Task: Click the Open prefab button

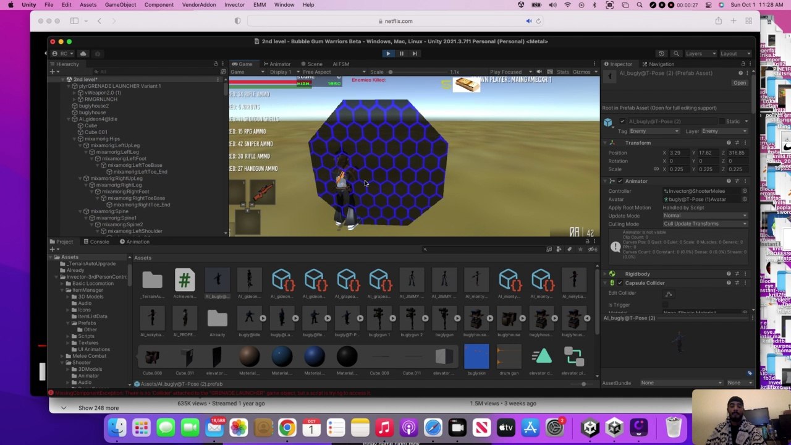Action: [x=739, y=82]
